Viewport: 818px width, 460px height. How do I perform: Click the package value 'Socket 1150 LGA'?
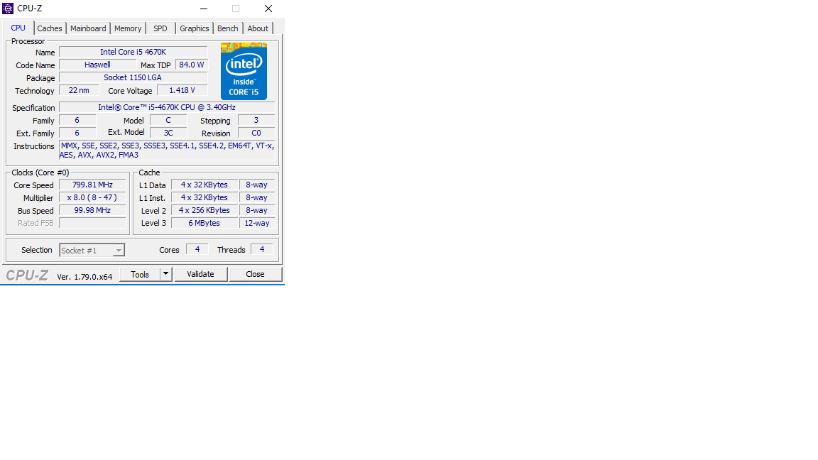133,77
